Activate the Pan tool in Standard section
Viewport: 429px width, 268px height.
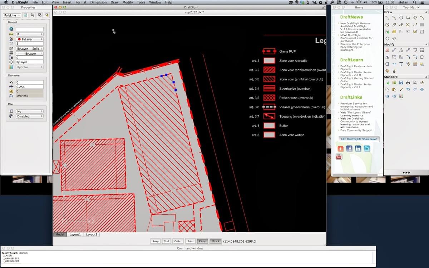tap(422, 89)
